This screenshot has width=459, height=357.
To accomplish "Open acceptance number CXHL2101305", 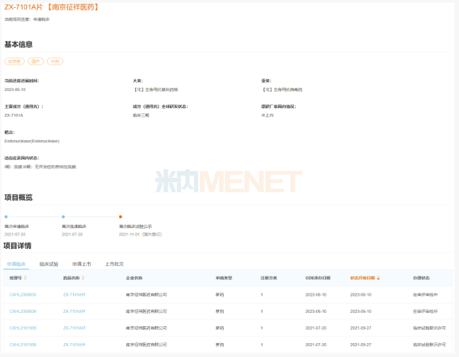I will click(23, 328).
